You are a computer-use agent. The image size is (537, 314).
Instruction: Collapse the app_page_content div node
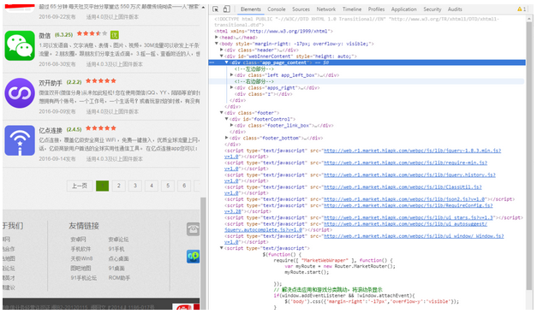coord(227,62)
